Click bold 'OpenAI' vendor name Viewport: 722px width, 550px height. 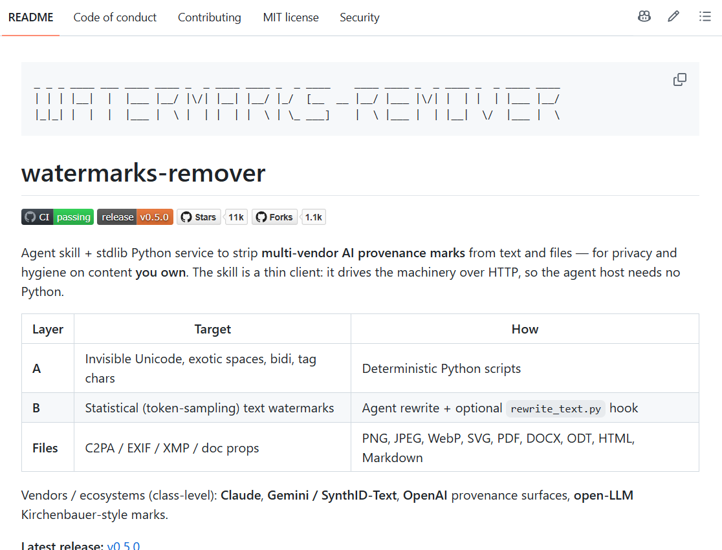click(425, 495)
